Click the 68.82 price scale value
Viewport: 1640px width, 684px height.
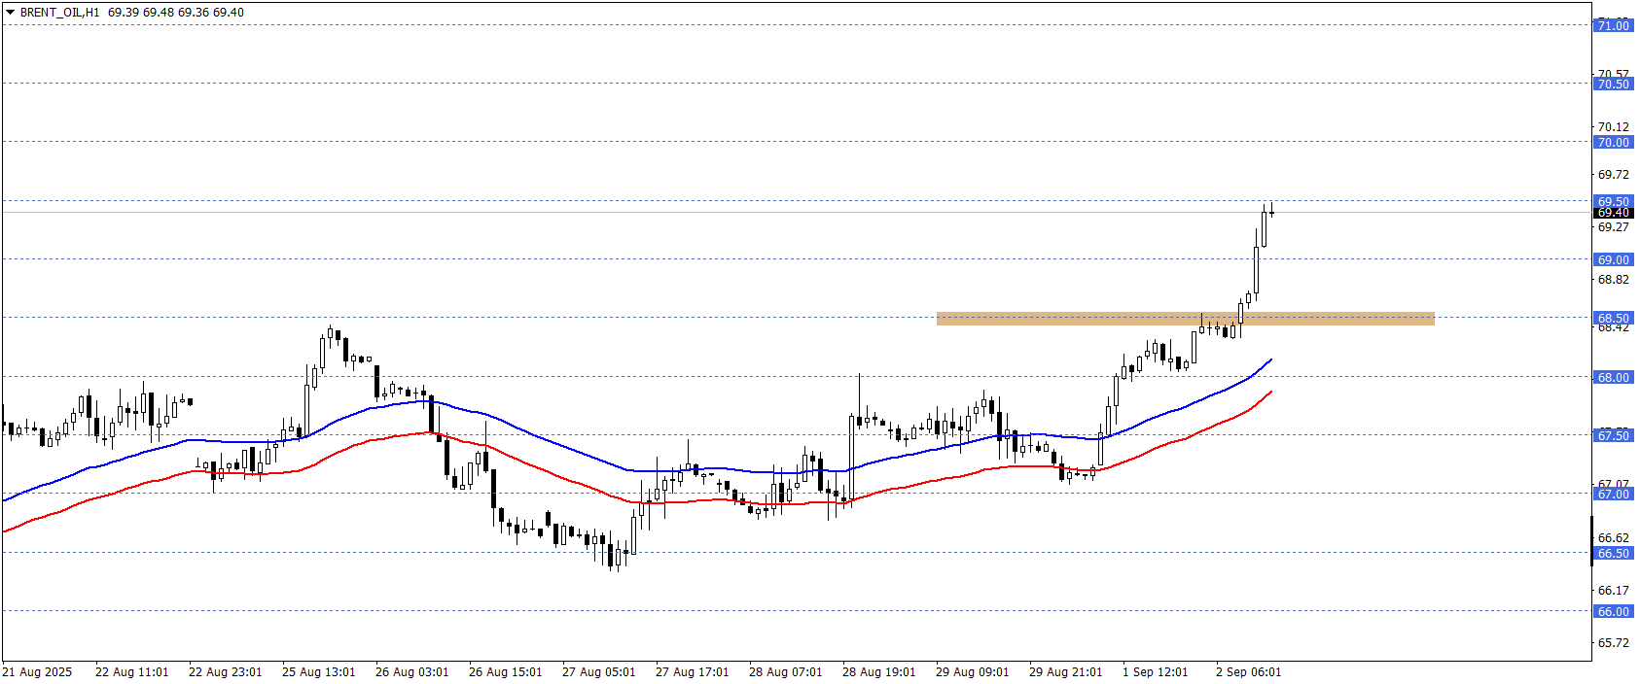pos(1613,280)
